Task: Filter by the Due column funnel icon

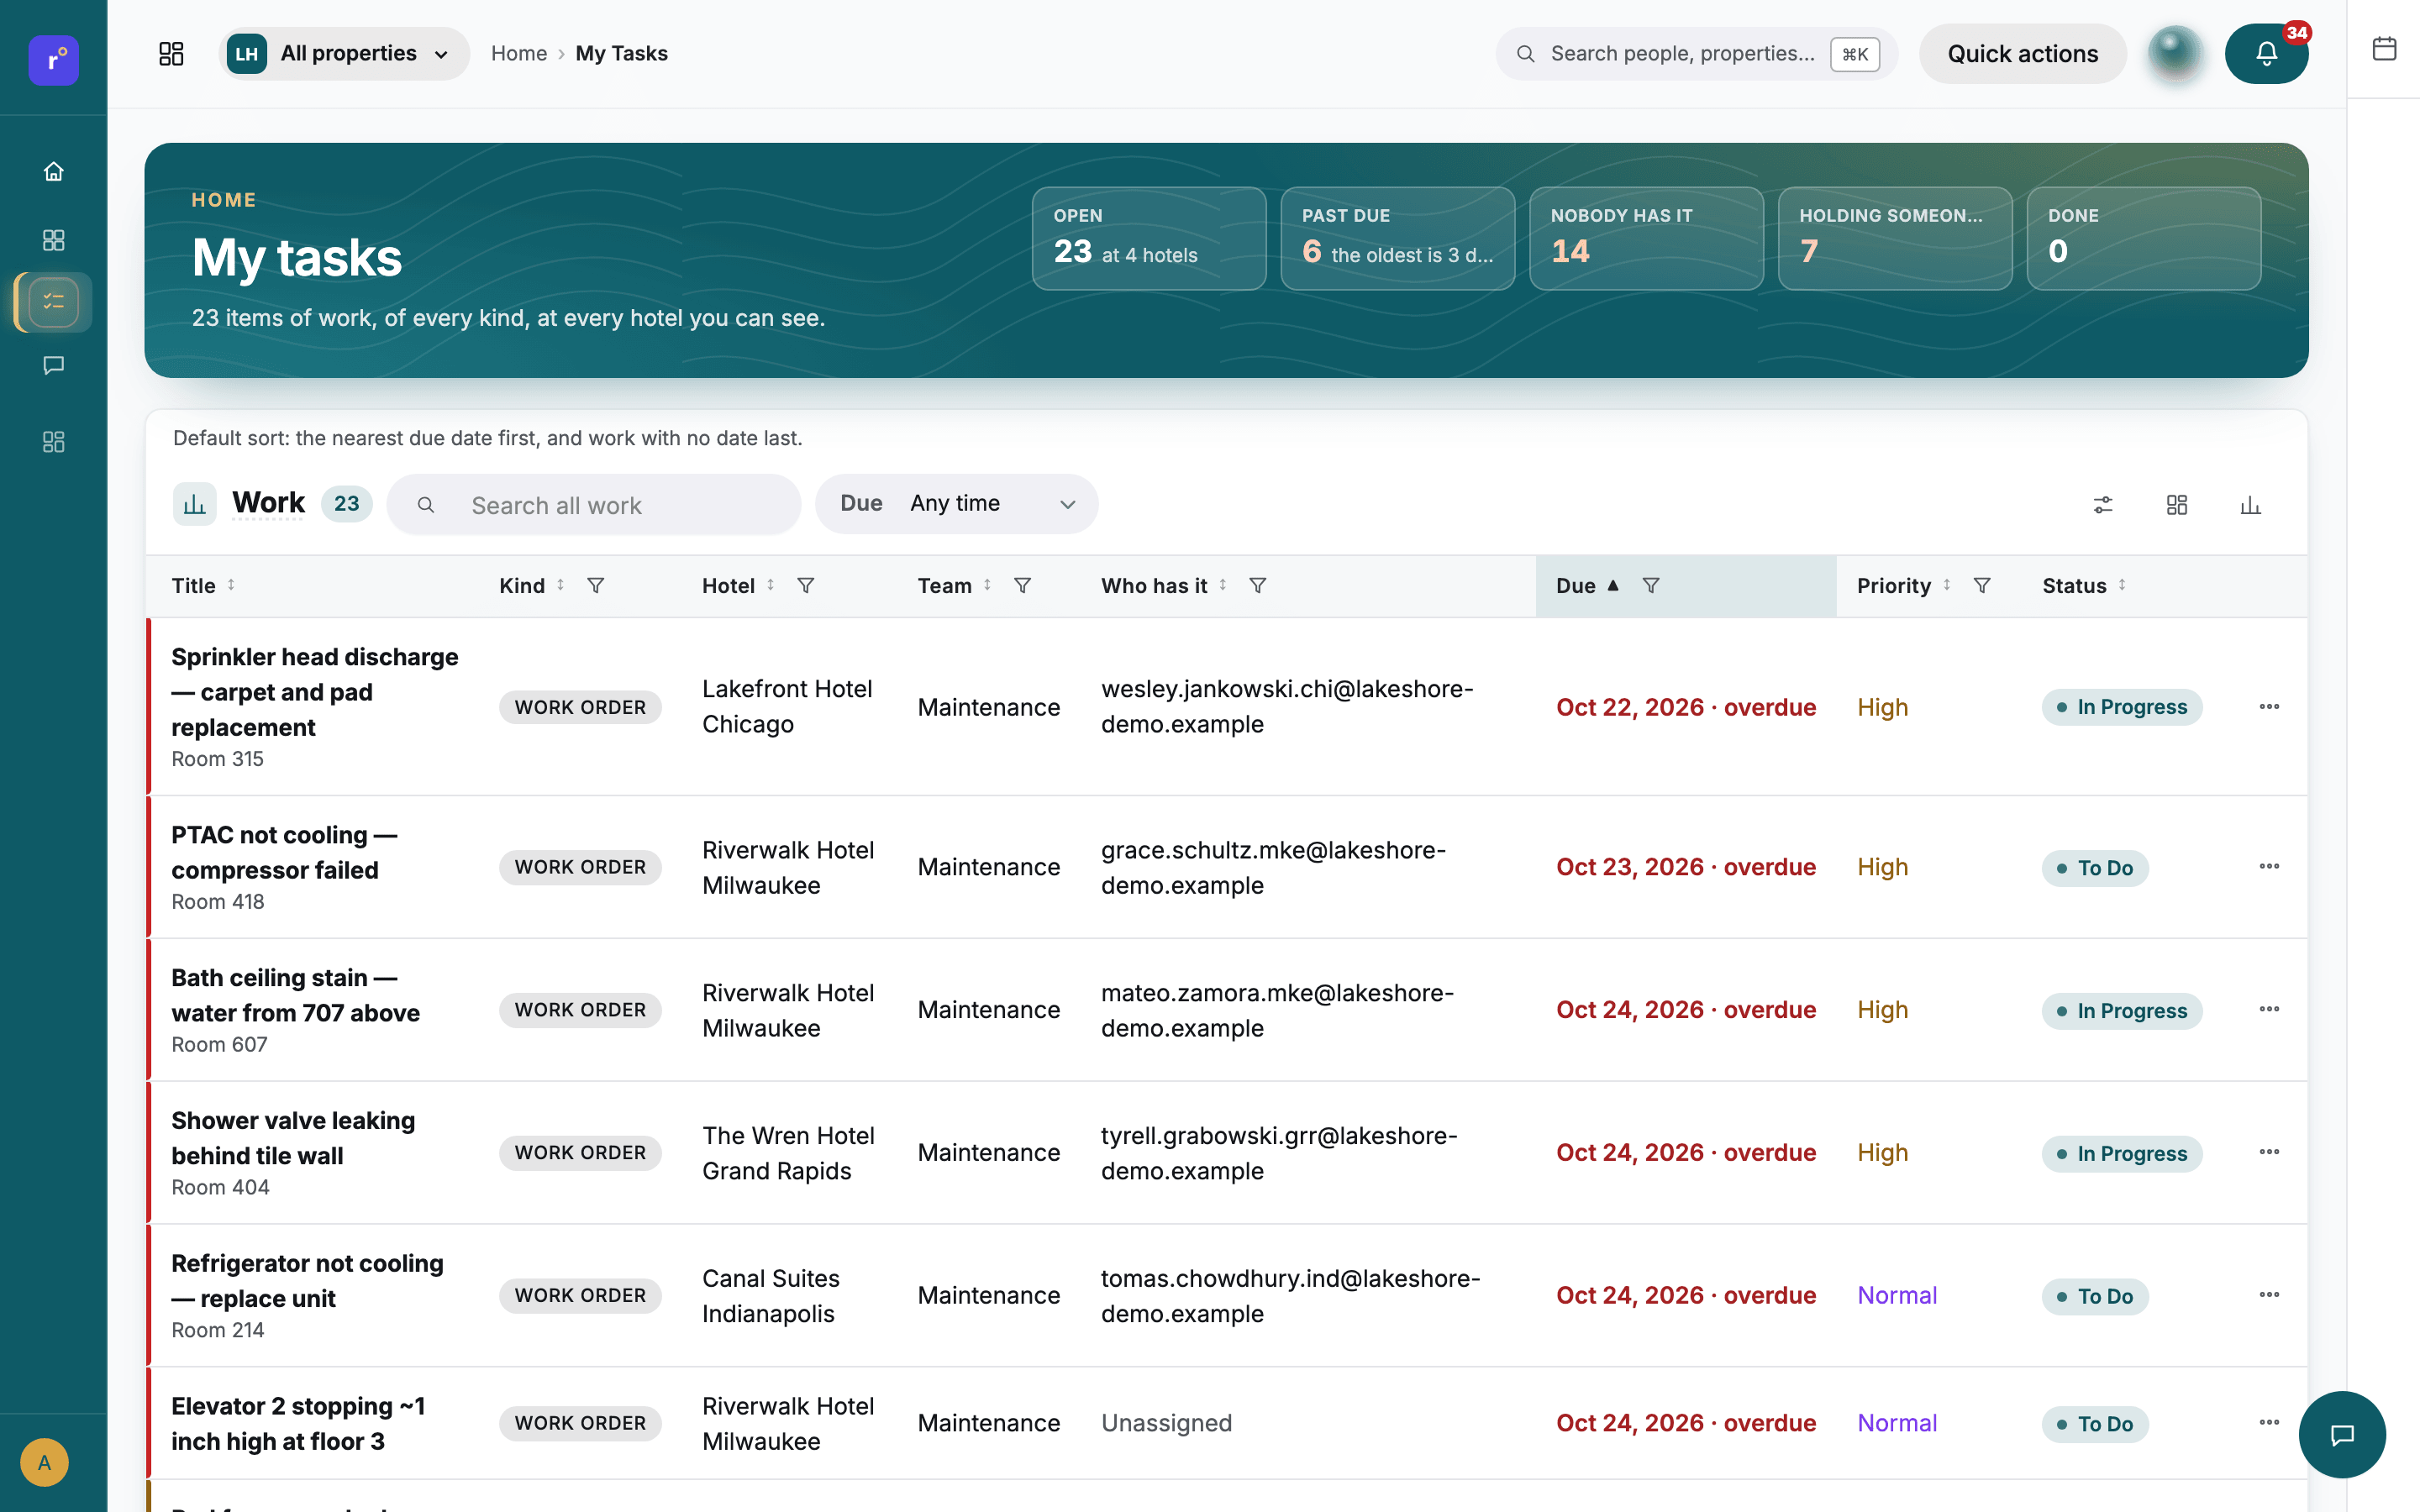Action: click(x=1651, y=585)
